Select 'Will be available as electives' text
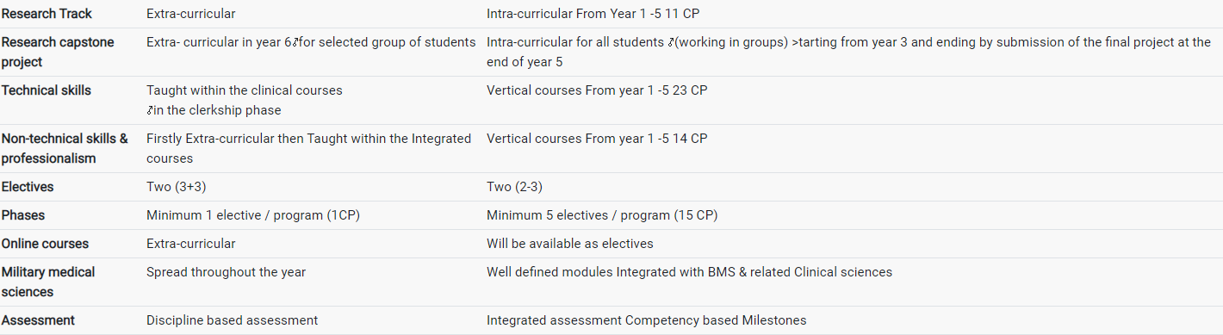 (x=570, y=244)
